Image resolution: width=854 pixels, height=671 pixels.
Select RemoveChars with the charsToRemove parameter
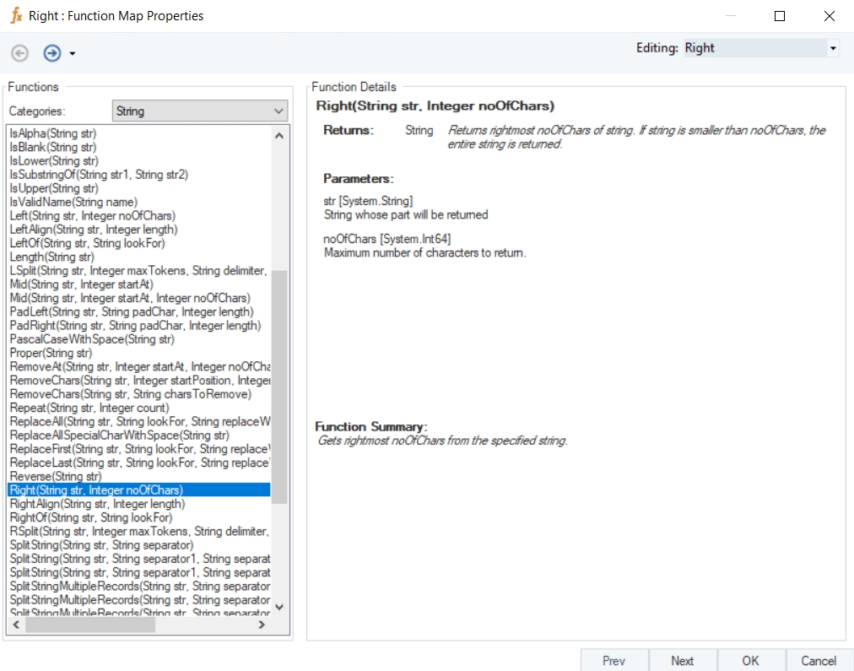[139, 394]
